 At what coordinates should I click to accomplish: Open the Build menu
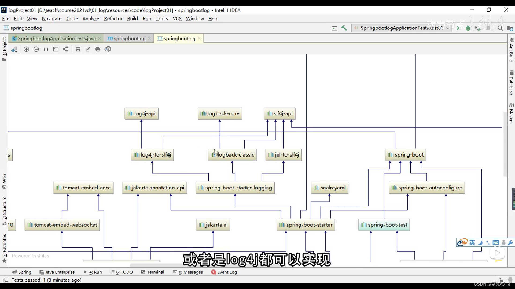(133, 18)
